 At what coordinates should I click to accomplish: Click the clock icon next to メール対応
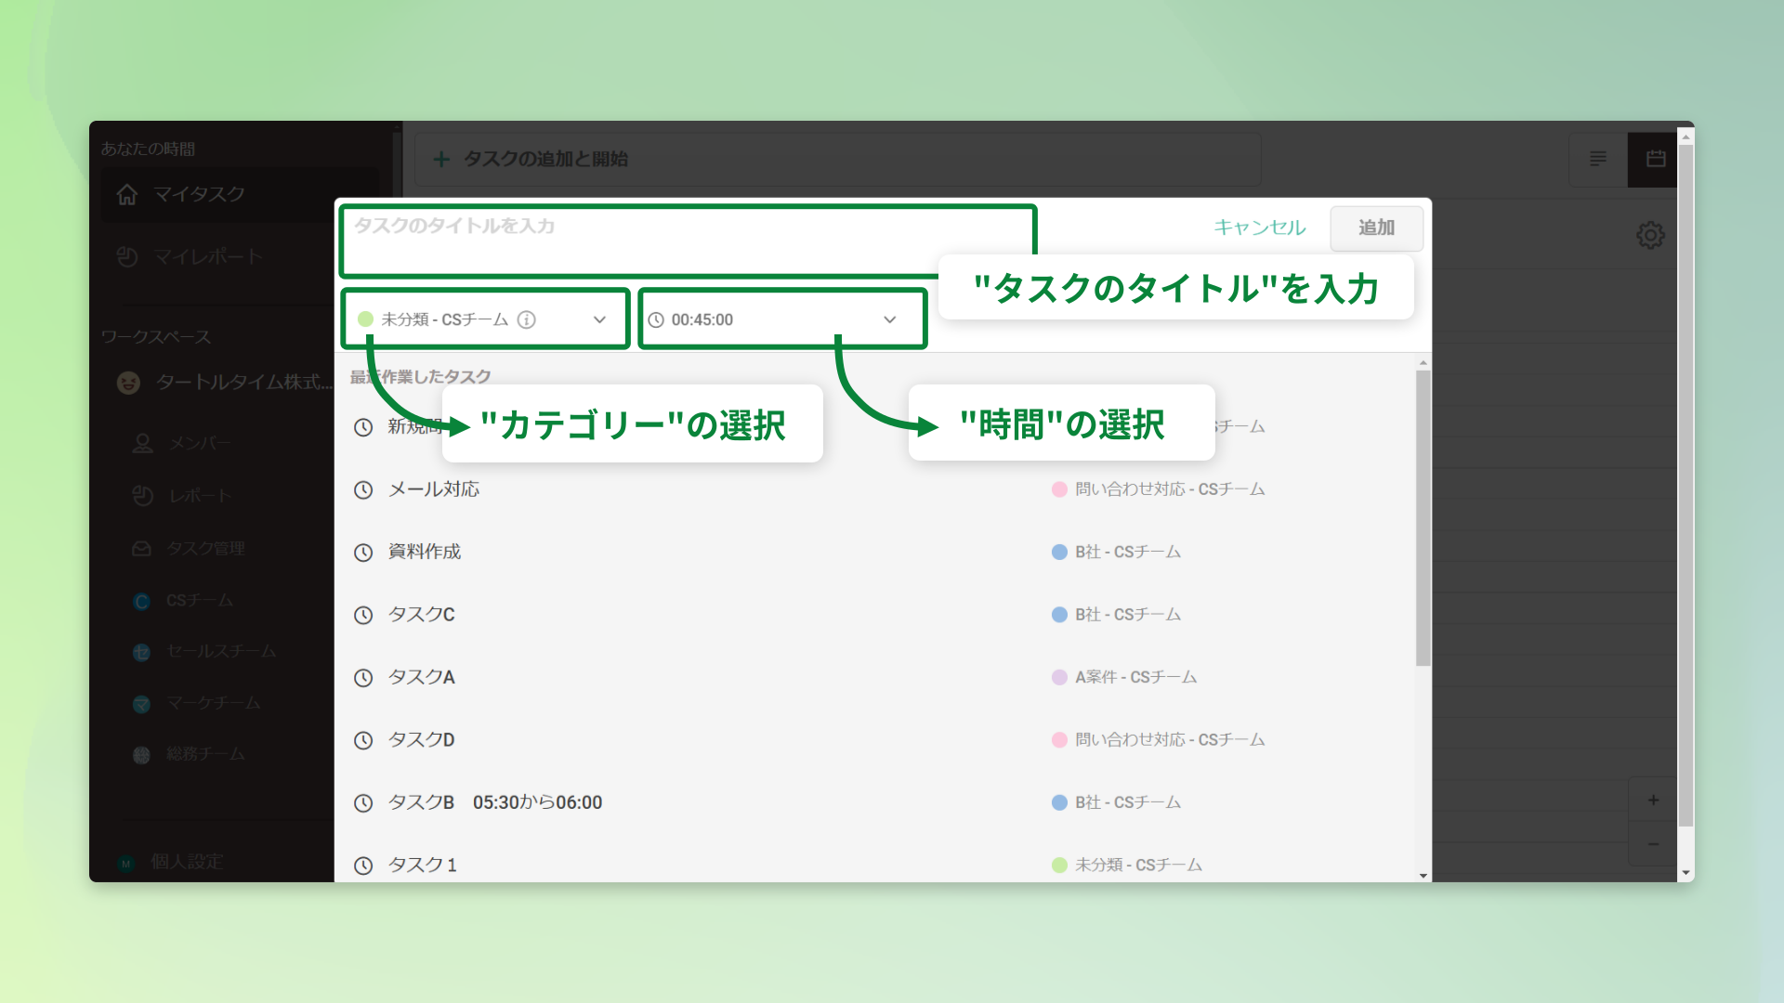point(363,489)
